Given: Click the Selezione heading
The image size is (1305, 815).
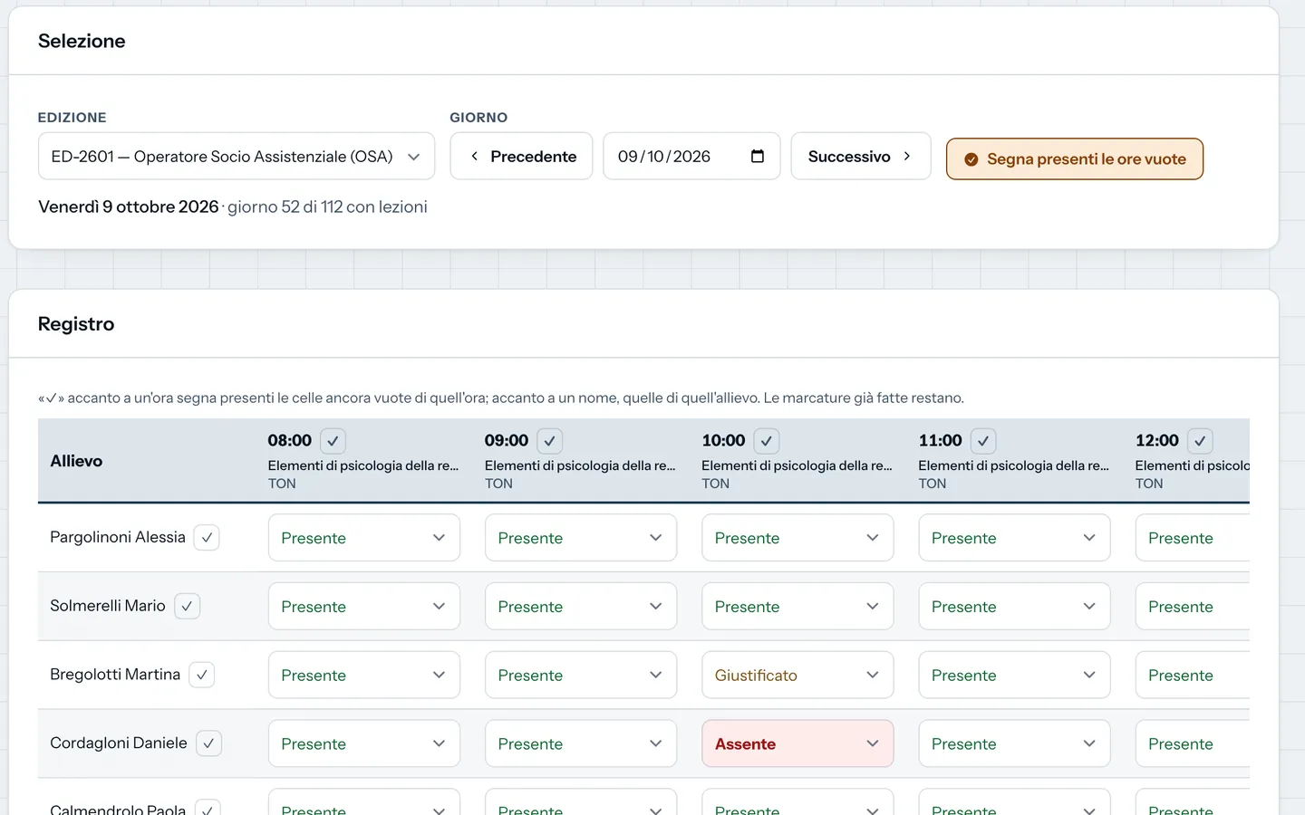Looking at the screenshot, I should (x=82, y=41).
